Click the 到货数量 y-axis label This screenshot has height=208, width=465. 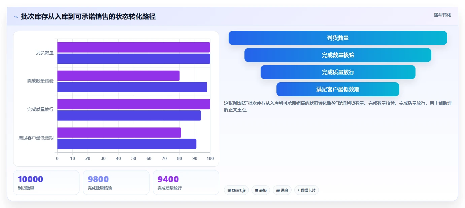(45, 53)
